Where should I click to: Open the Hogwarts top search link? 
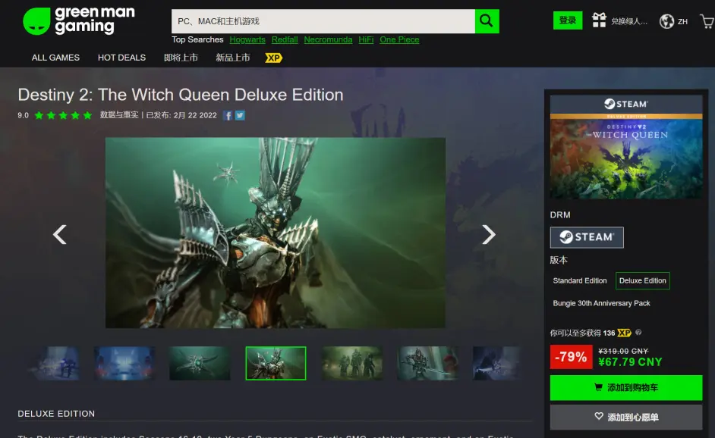[247, 39]
